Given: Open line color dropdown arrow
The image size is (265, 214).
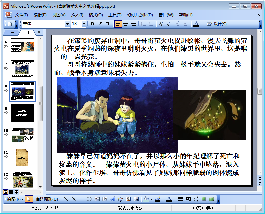Looking at the screenshot, I should 163,199.
